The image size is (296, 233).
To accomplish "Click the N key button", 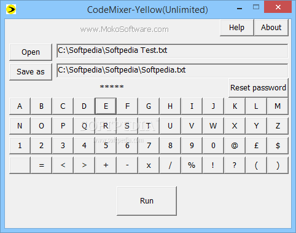I will [x=20, y=126].
